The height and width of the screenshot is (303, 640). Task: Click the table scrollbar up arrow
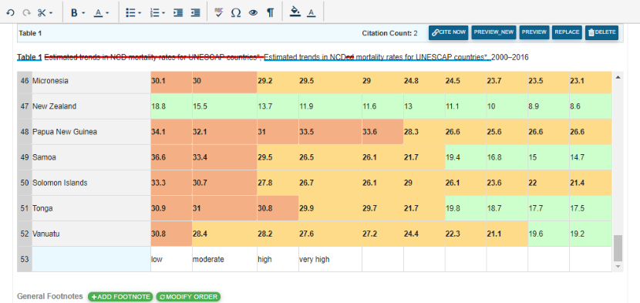(618, 77)
